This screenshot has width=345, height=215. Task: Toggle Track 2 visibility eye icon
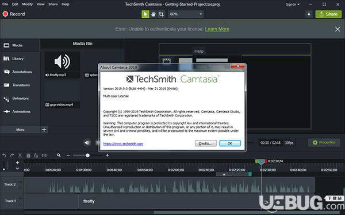pyautogui.click(x=21, y=182)
